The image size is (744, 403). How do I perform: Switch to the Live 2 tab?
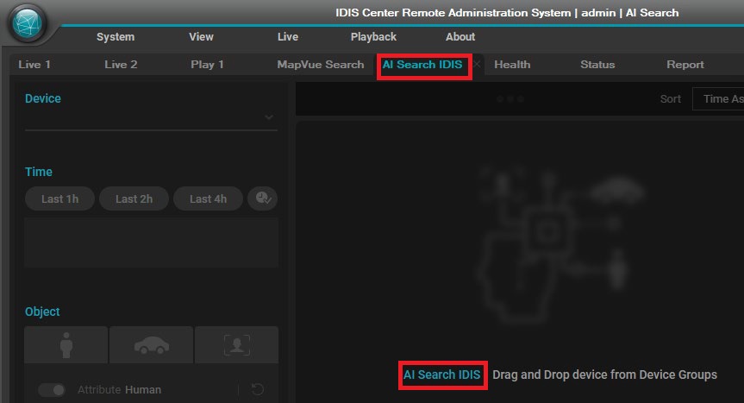(121, 65)
